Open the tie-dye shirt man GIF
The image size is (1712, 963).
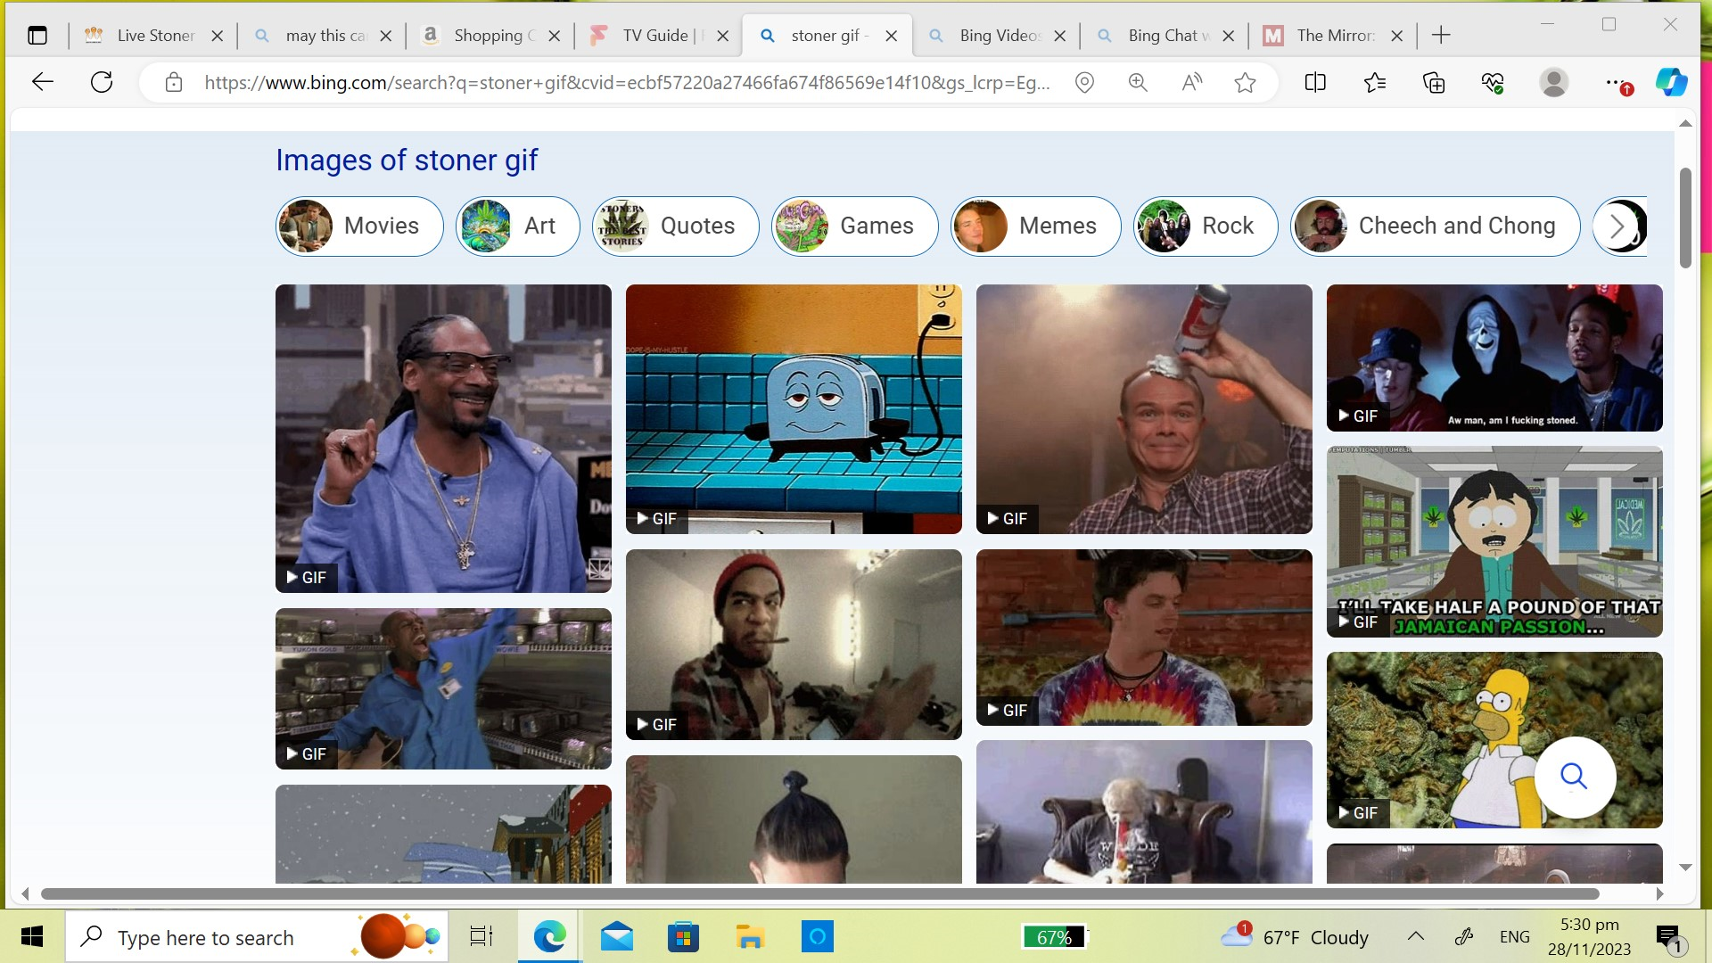pyautogui.click(x=1144, y=638)
